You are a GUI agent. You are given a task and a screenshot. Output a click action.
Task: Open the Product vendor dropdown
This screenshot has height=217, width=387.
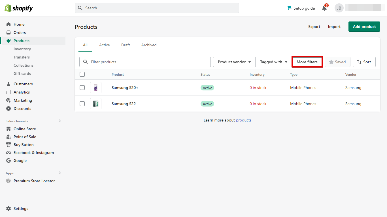(234, 62)
